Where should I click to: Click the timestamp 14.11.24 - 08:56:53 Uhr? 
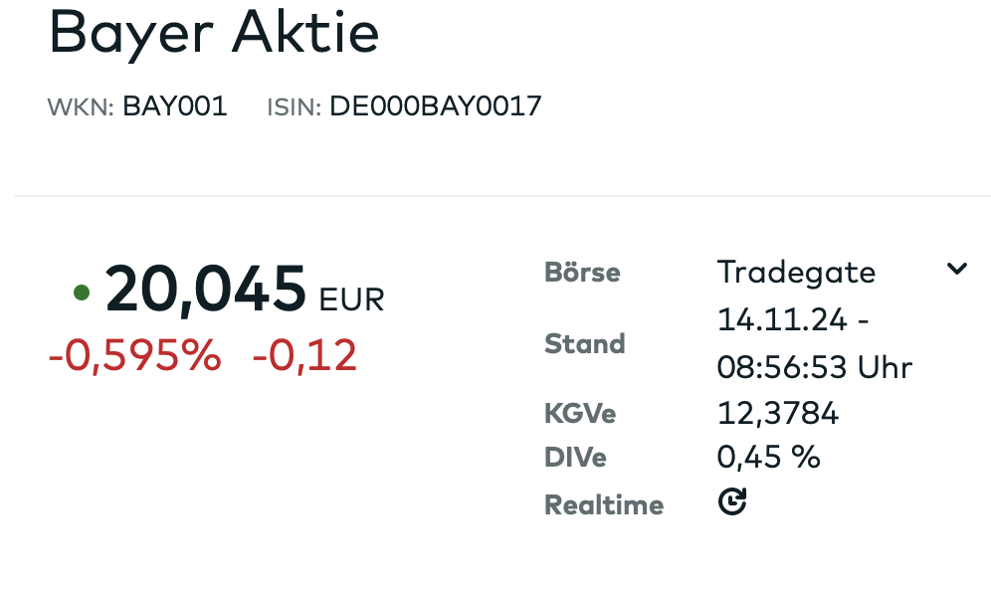click(x=814, y=344)
